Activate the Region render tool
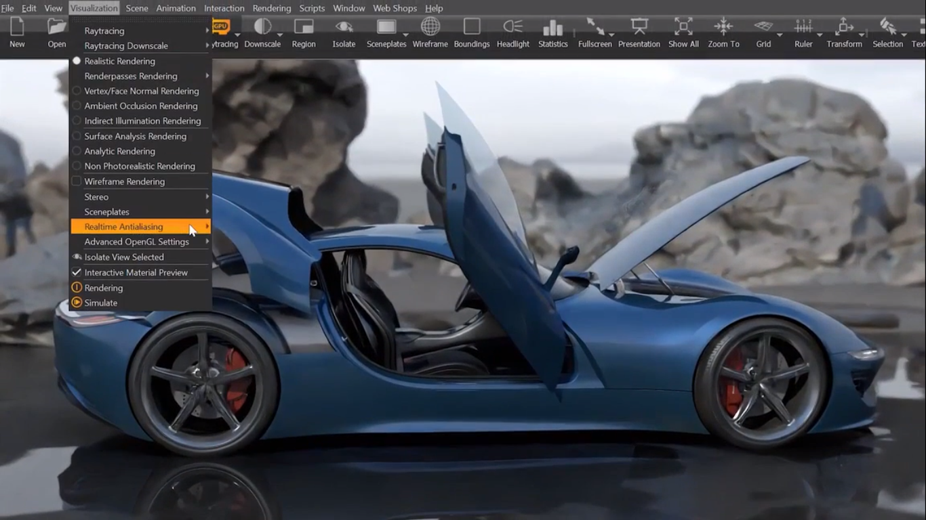Image resolution: width=926 pixels, height=520 pixels. click(x=304, y=27)
